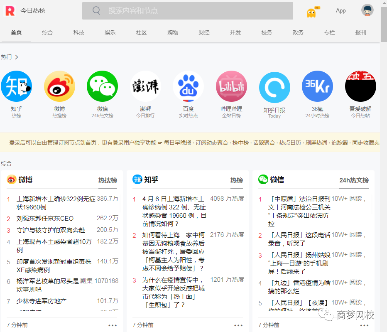Click the Zhihu logo in the 知乎 card header
Viewport: 387px width, 332px height.
(137, 180)
